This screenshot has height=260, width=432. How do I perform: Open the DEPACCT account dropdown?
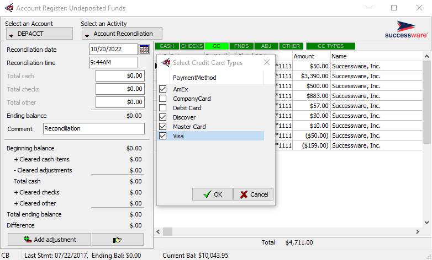pyautogui.click(x=39, y=34)
